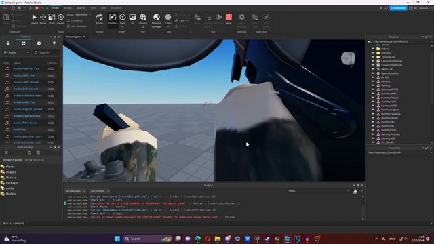Open the Audio folder in Asset Manager
The width and height of the screenshot is (434, 244).
[x=10, y=188]
